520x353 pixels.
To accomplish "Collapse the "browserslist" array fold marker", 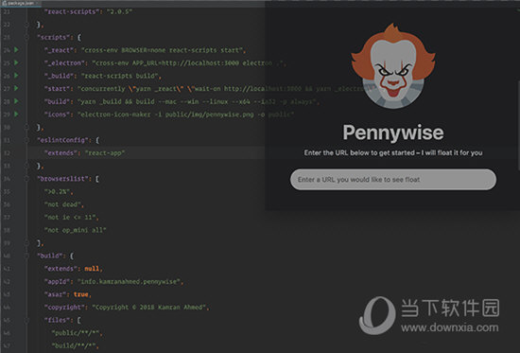I will tap(26, 179).
